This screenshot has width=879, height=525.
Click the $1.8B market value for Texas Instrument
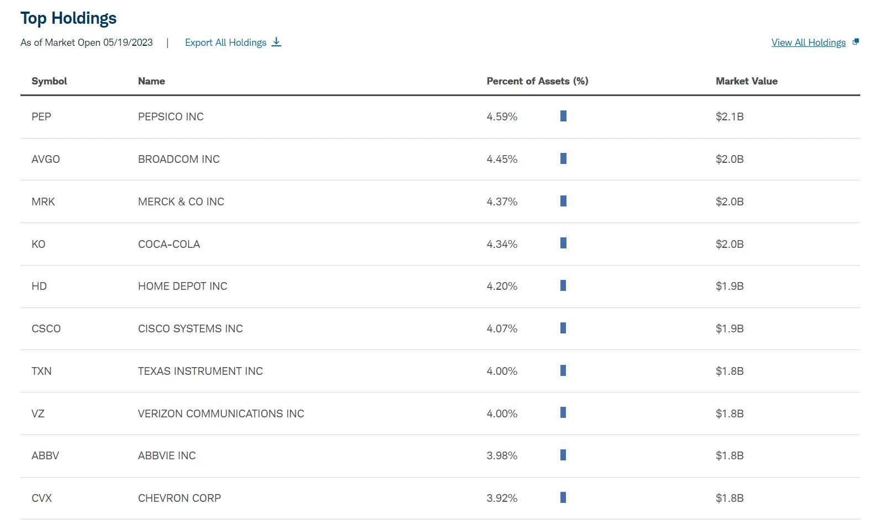coord(730,371)
